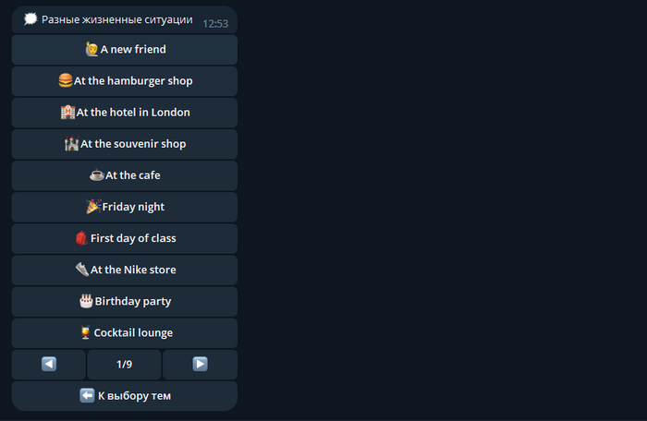The height and width of the screenshot is (421, 647).
Task: Click the castle emoji on souvenir shop
Action: 71,143
